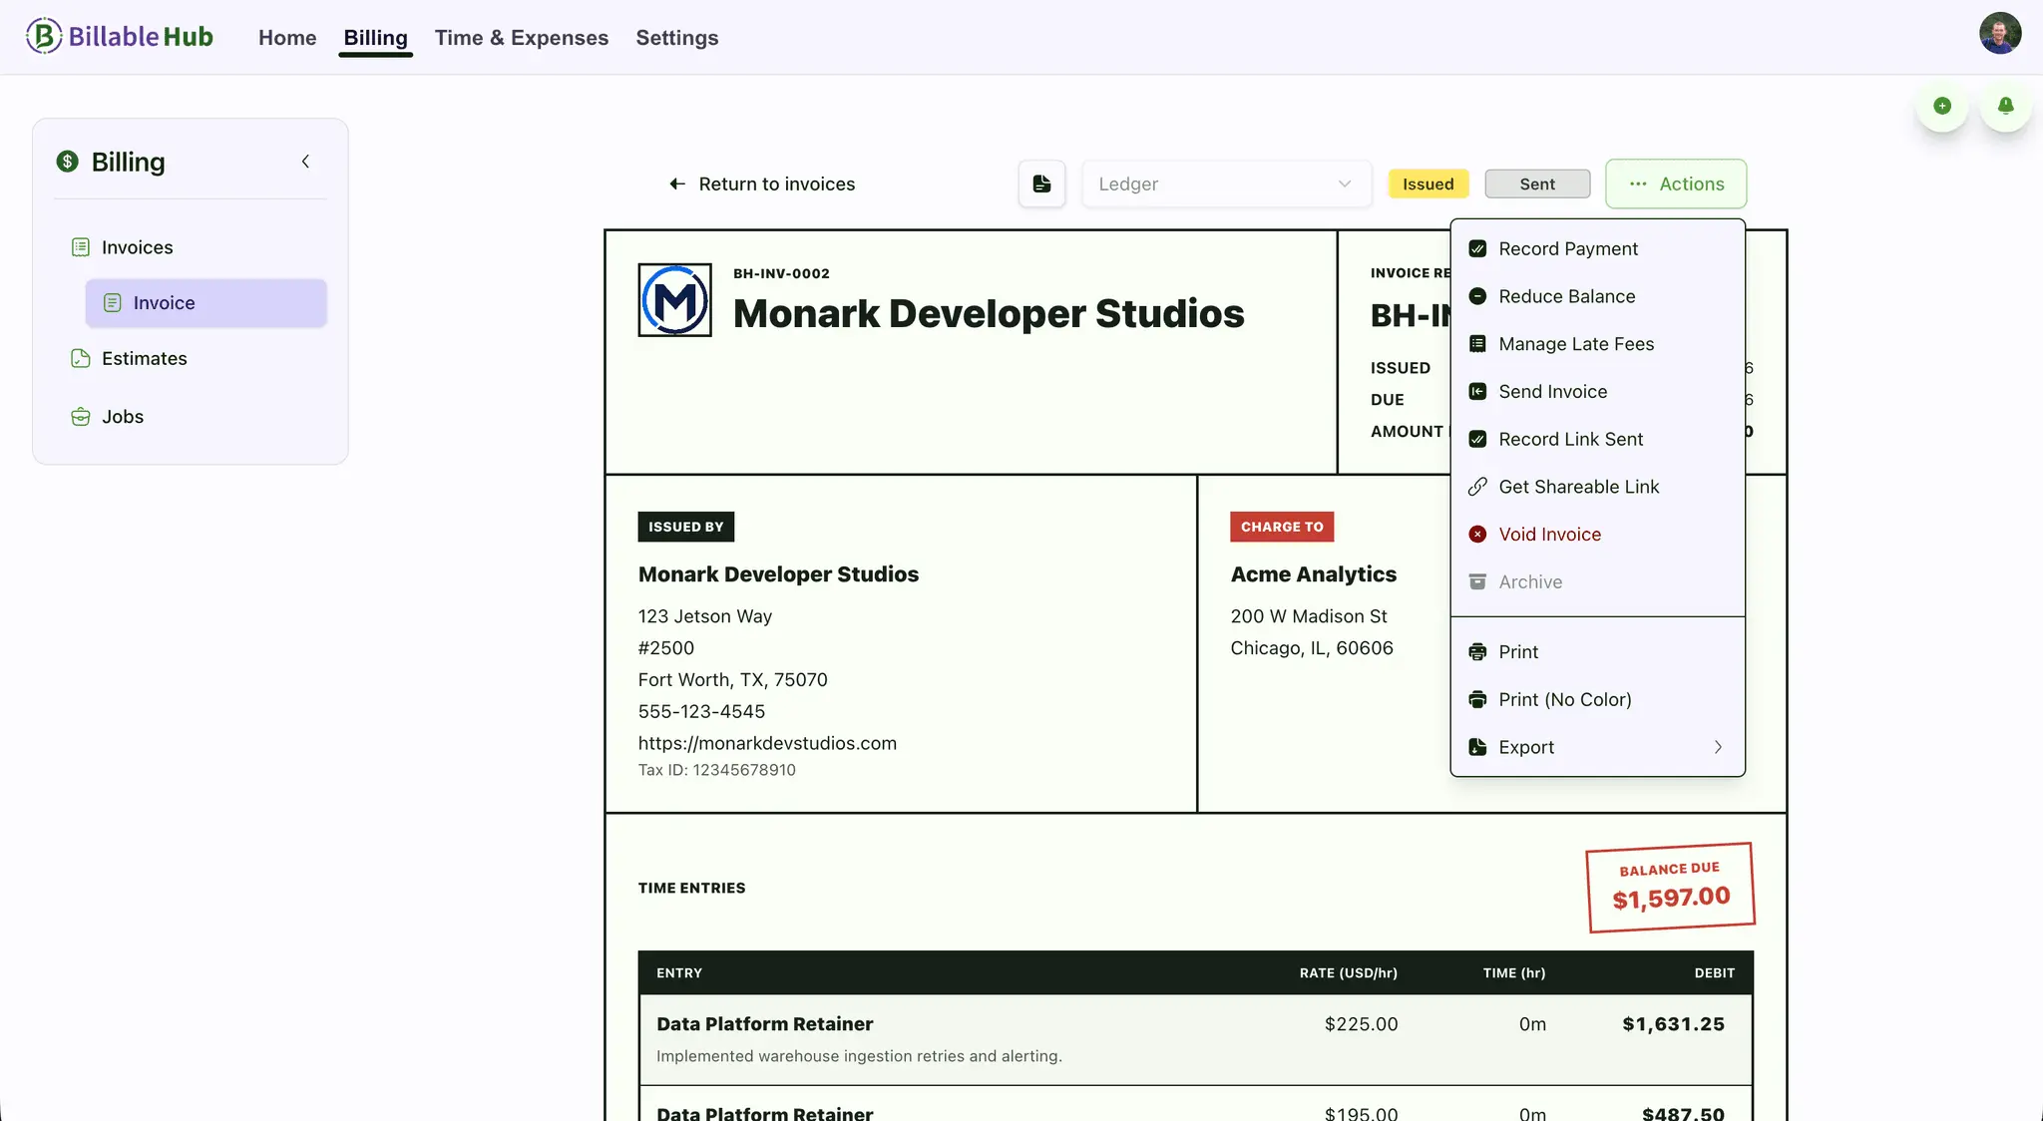Click the Print (No Color) printer icon
Image resolution: width=2043 pixels, height=1121 pixels.
(x=1477, y=700)
